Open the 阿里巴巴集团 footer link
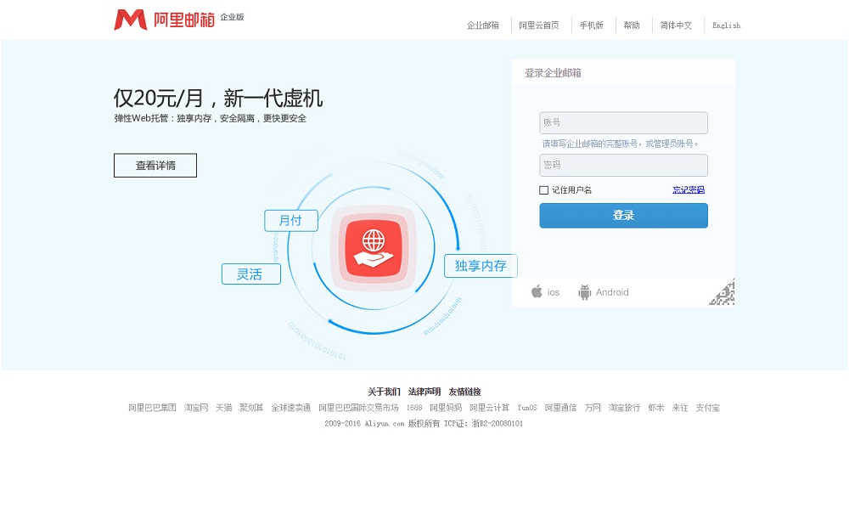The height and width of the screenshot is (508, 849). click(152, 408)
